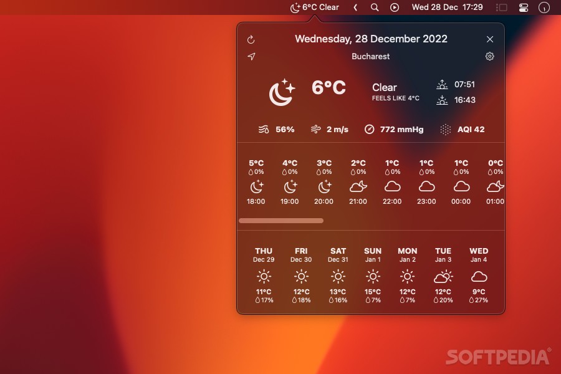Image resolution: width=561 pixels, height=374 pixels.
Task: Click the send-to-current-location arrow icon
Action: click(x=252, y=56)
